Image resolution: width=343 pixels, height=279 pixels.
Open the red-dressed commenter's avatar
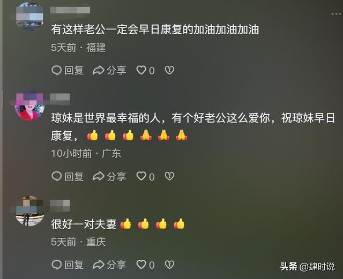pyautogui.click(x=29, y=106)
